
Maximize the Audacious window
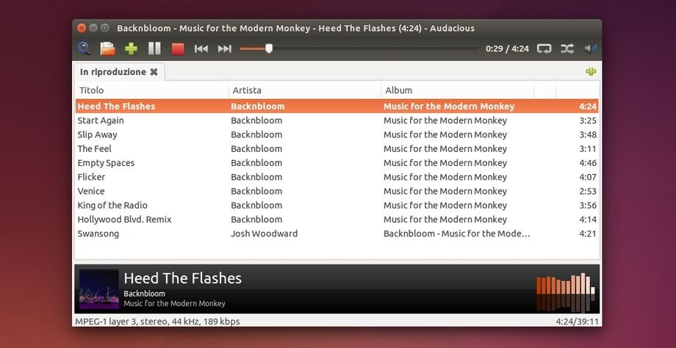coord(105,28)
